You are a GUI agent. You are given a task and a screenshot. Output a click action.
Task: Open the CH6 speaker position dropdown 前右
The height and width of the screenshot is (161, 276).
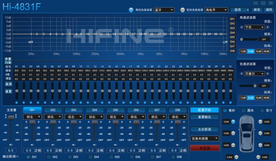(136, 117)
